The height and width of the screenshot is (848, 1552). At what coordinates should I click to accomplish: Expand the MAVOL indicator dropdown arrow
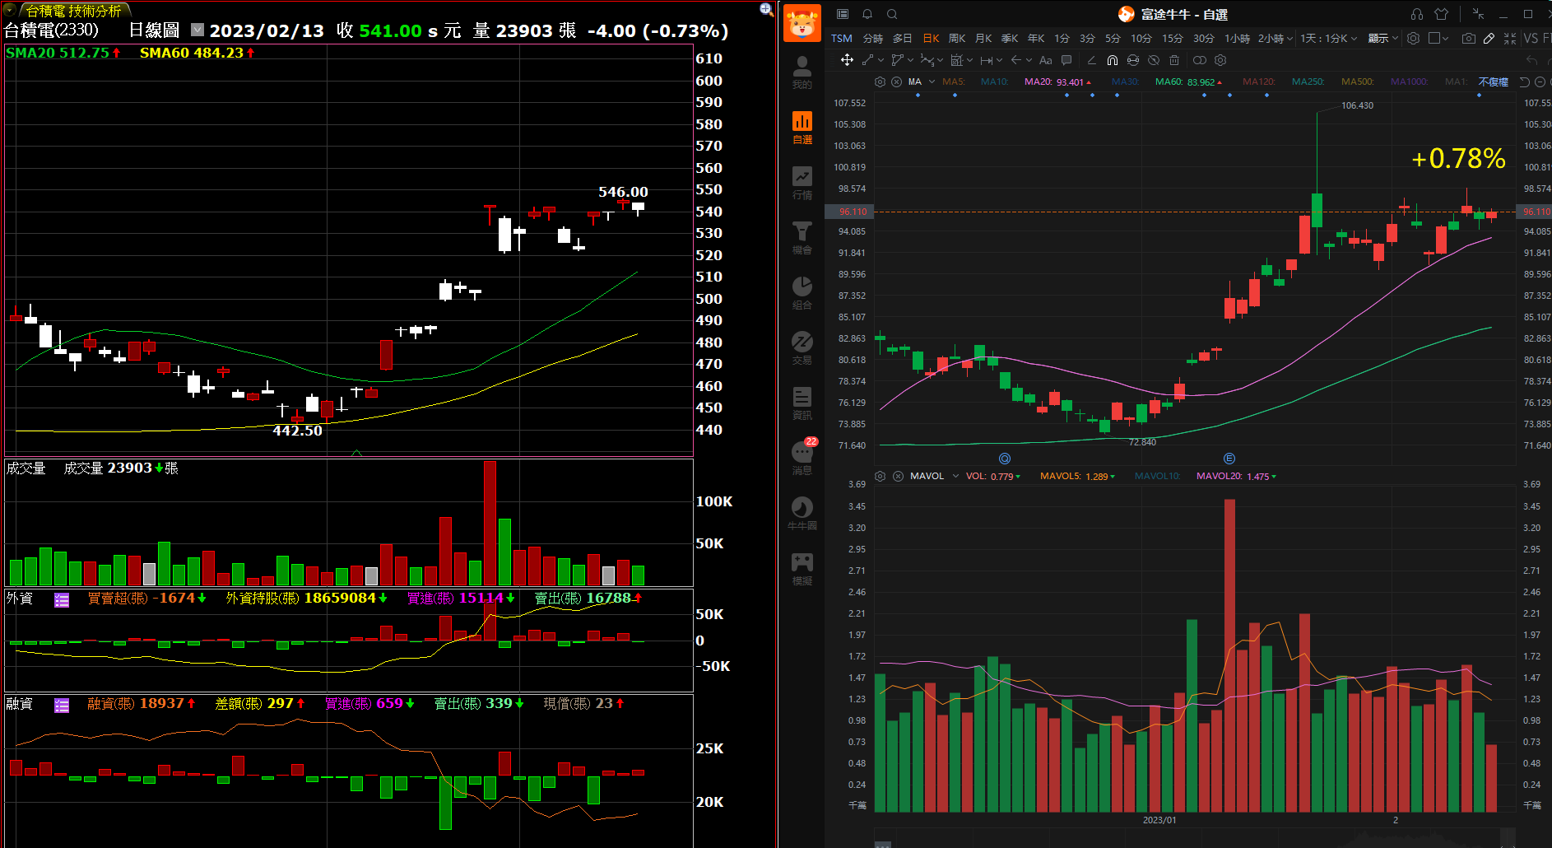[x=955, y=476]
